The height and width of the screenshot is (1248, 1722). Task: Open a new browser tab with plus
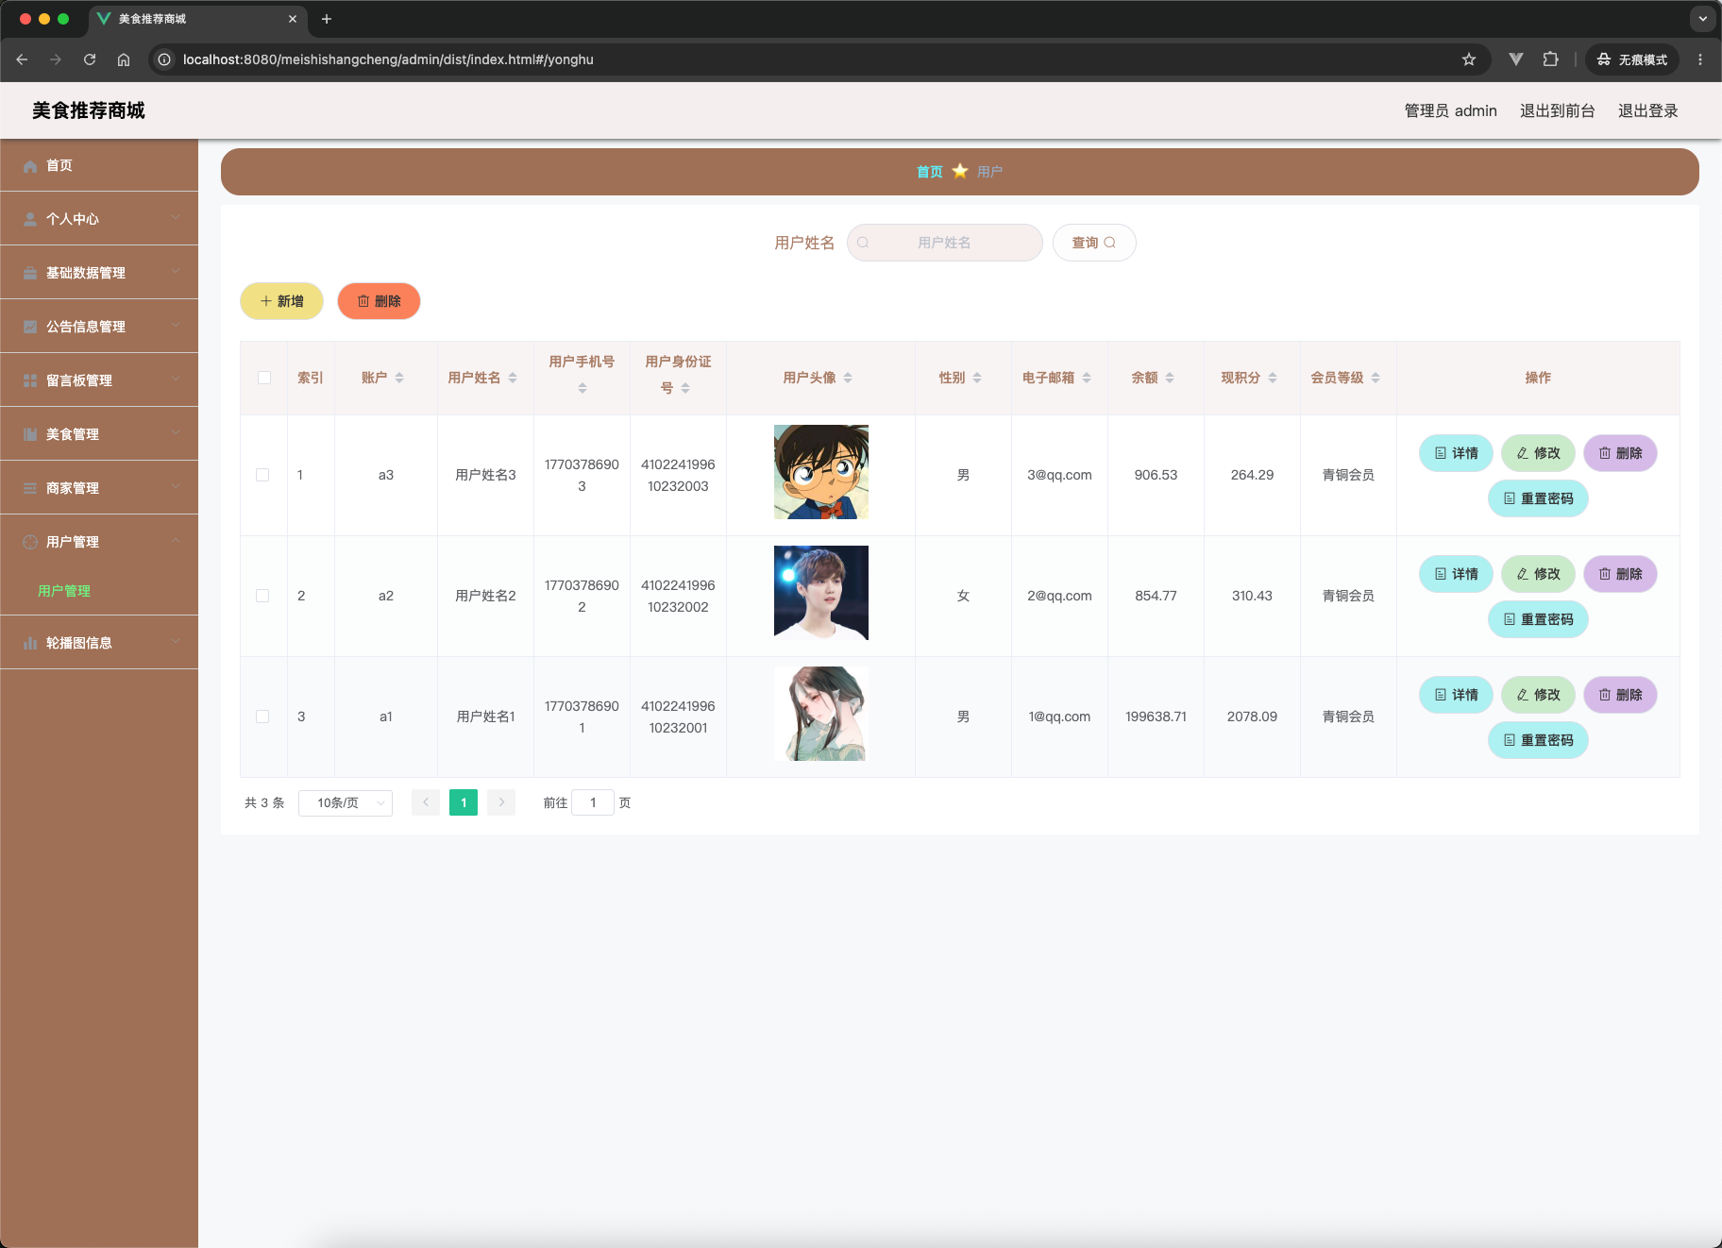tap(327, 19)
